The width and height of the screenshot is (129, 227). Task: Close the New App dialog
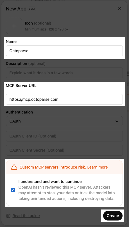point(119,9)
